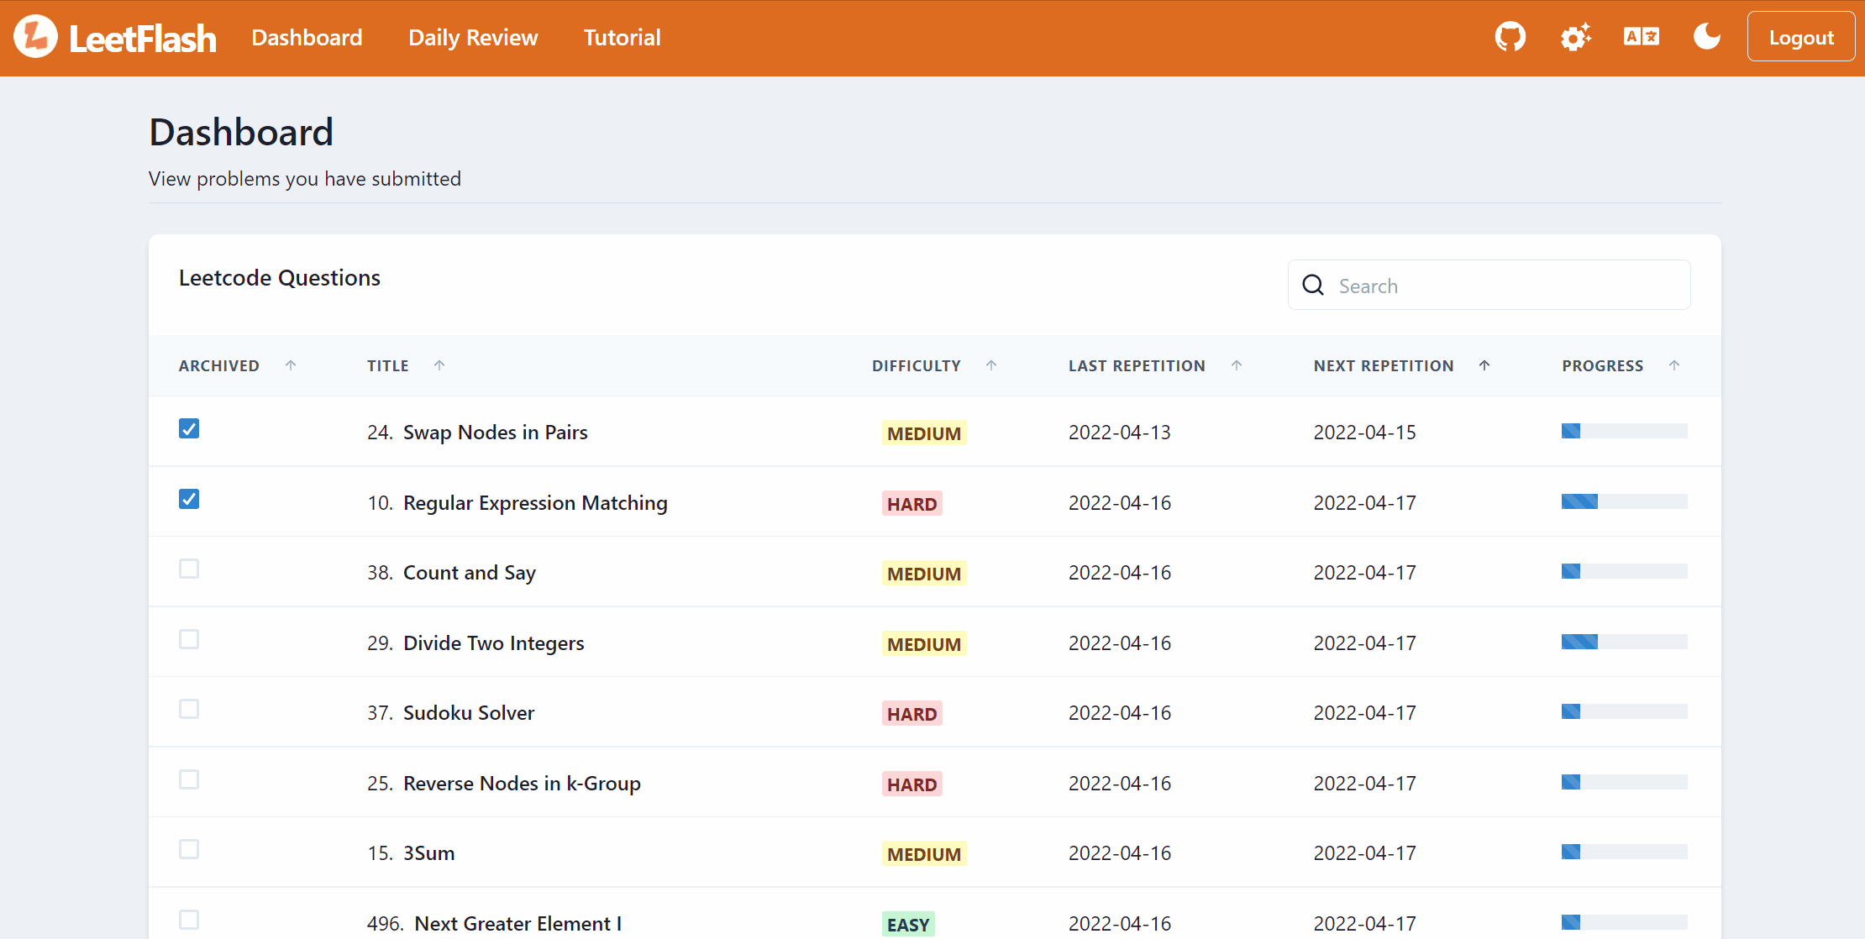Image resolution: width=1865 pixels, height=939 pixels.
Task: Sort by Last Repetition arrow
Action: pyautogui.click(x=1237, y=365)
